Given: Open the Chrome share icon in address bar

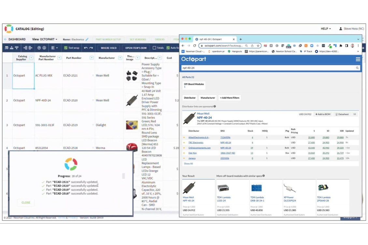Looking at the screenshot, I should pyautogui.click(x=252, y=46).
